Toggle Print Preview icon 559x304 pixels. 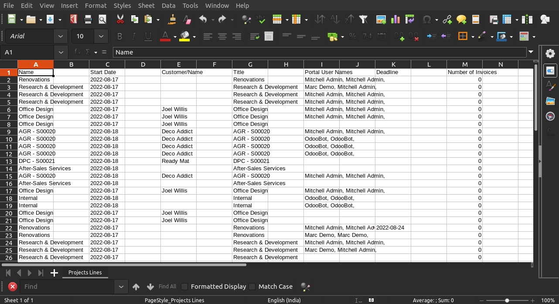pyautogui.click(x=102, y=19)
